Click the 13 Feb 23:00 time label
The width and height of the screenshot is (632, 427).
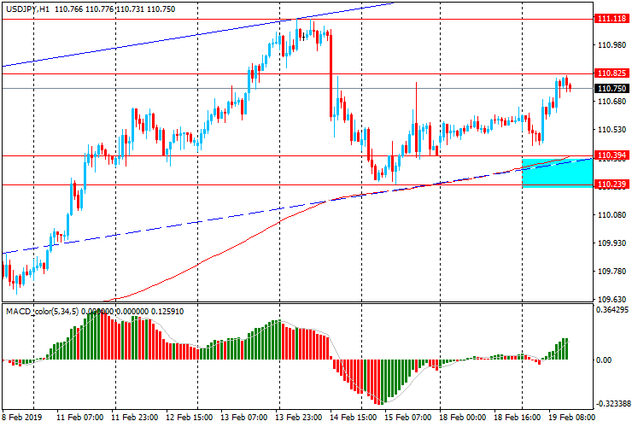(299, 417)
